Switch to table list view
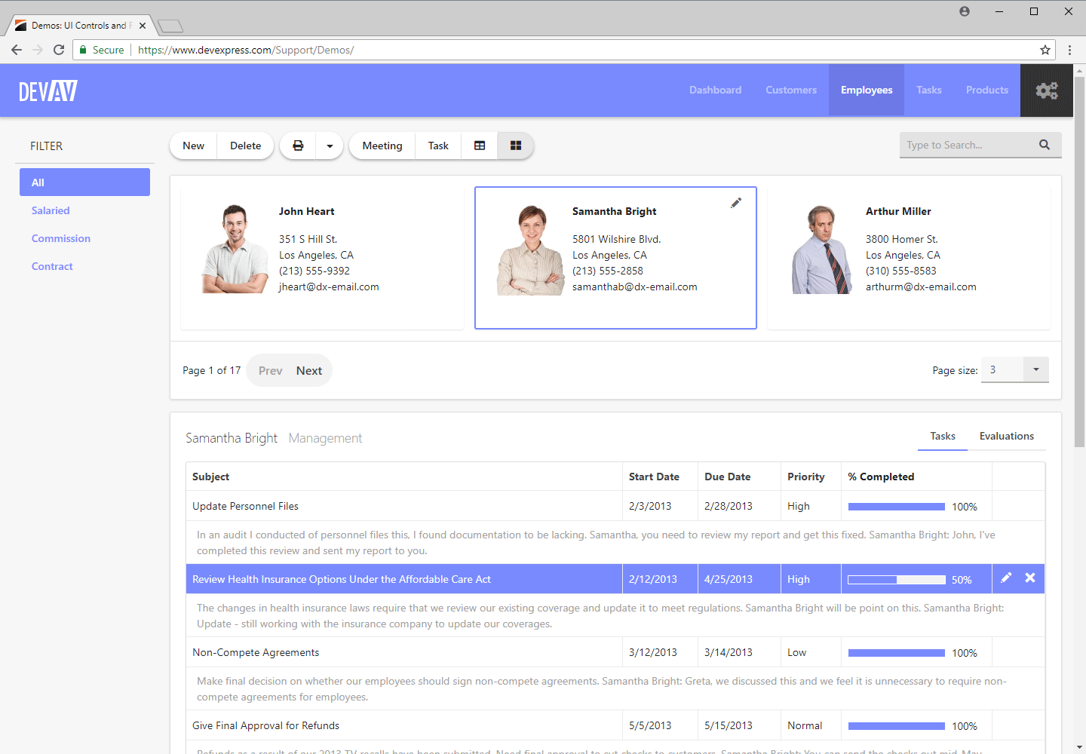The width and height of the screenshot is (1086, 754). click(x=479, y=145)
